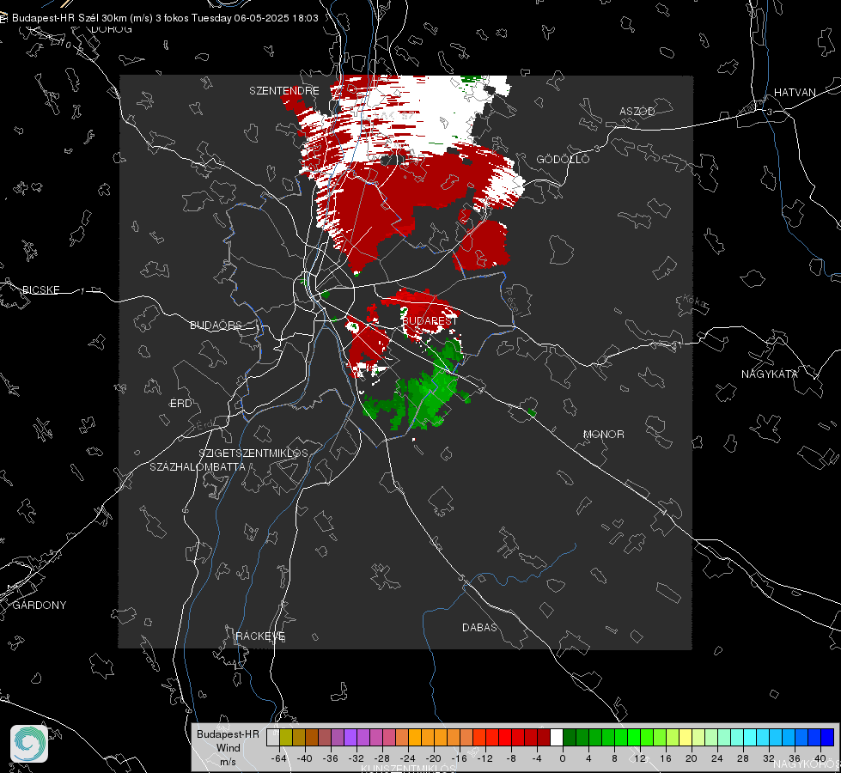Viewport: 841px width, 773px height.
Task: Click the 36 legend value
Action: (x=795, y=758)
